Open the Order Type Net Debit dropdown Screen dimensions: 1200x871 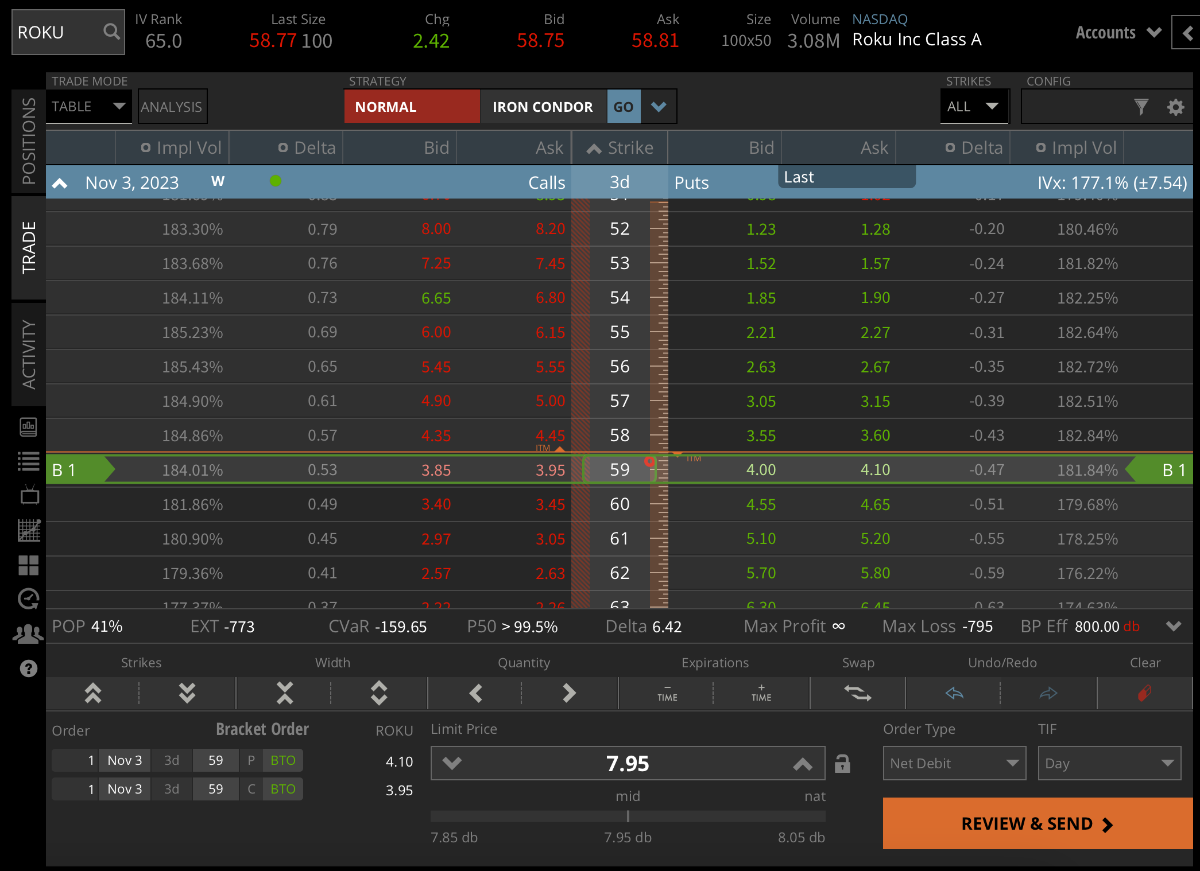(954, 764)
